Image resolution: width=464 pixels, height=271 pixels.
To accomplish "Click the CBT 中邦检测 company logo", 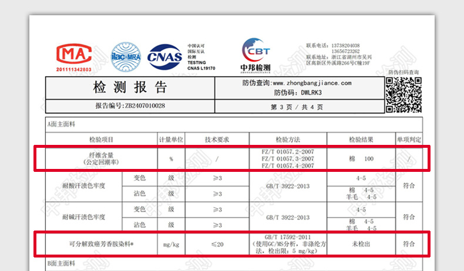I will click(255, 55).
